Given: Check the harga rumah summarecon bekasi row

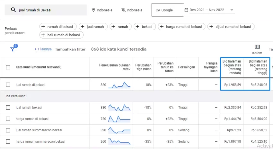Looking at the screenshot, I should pyautogui.click(x=8, y=142).
